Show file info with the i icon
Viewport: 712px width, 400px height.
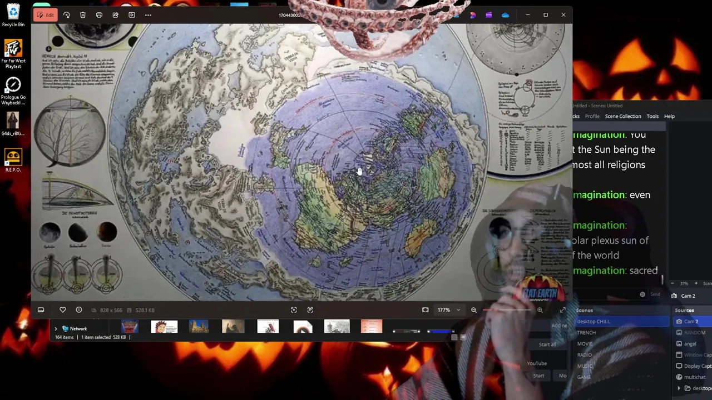point(79,310)
